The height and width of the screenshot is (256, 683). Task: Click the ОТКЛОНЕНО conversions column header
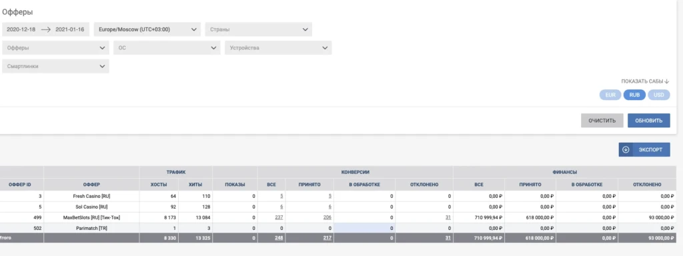[424, 185]
